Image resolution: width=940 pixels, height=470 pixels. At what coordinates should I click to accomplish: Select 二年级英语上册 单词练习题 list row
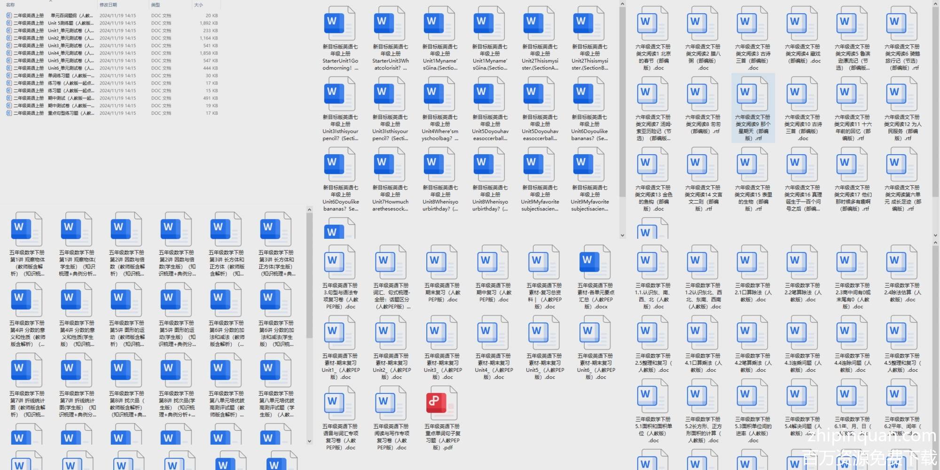pos(112,76)
